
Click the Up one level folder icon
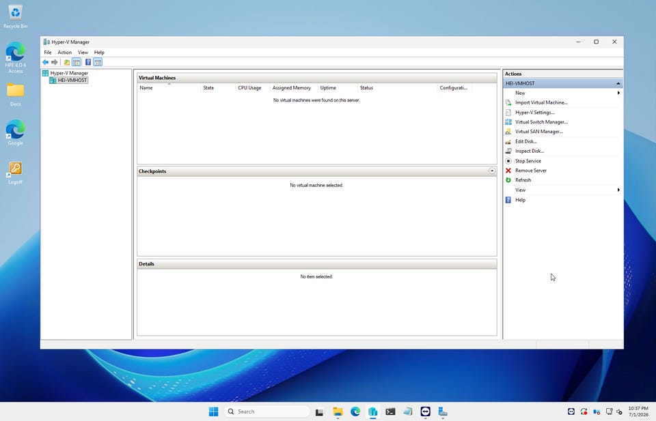click(x=66, y=62)
